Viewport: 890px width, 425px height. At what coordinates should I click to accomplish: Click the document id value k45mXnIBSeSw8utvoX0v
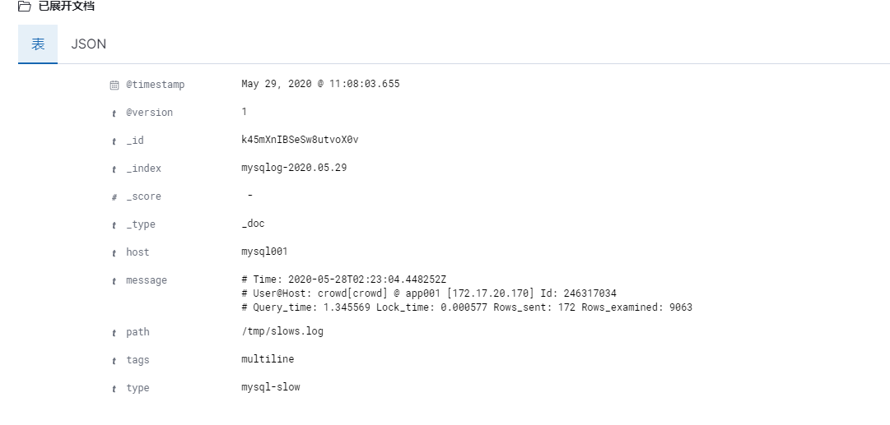point(300,140)
